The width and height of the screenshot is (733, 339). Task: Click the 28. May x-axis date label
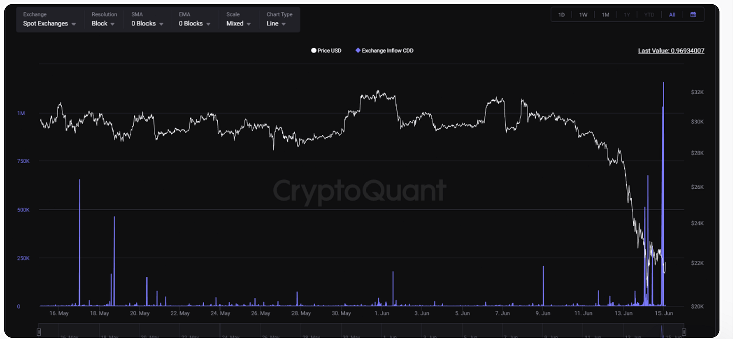coord(301,313)
